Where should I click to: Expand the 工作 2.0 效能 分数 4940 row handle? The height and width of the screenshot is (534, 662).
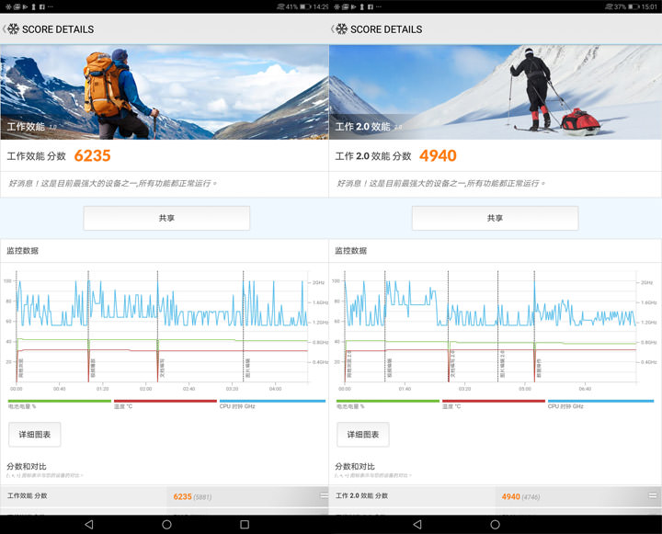(652, 496)
